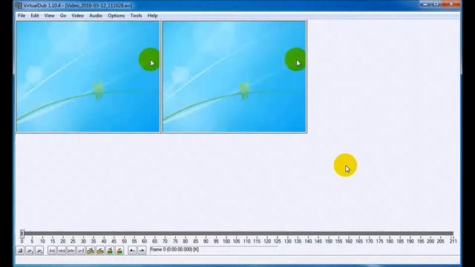Select the input video pane
Screen dimensions: 475x267
click(88, 76)
